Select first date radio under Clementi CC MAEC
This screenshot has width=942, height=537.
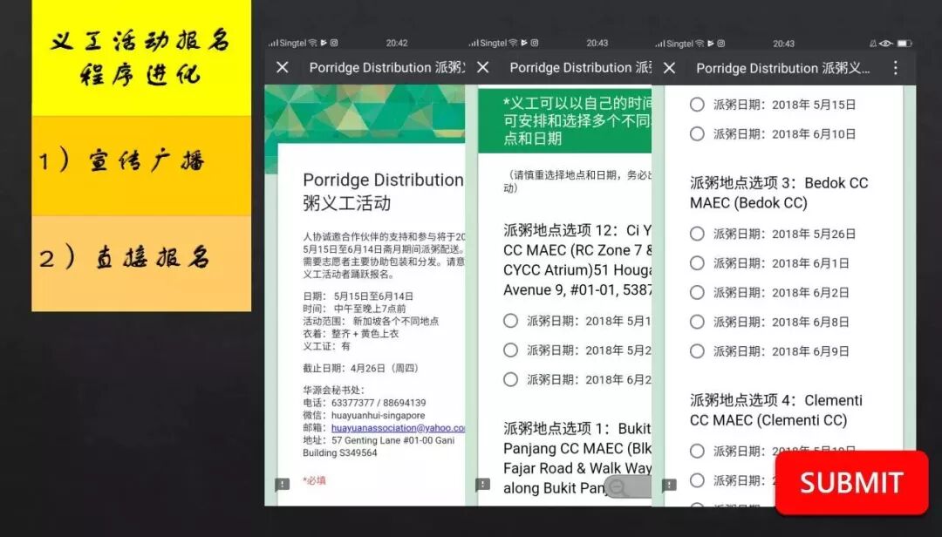tap(697, 451)
